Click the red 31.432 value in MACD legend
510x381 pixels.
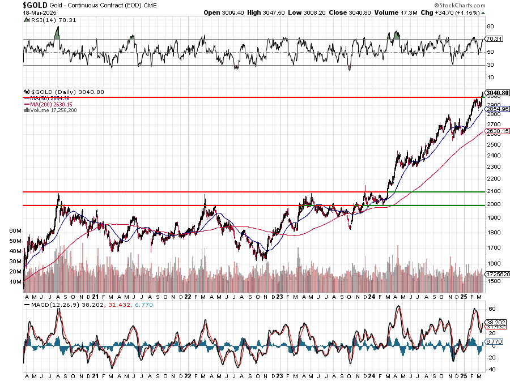(119, 305)
